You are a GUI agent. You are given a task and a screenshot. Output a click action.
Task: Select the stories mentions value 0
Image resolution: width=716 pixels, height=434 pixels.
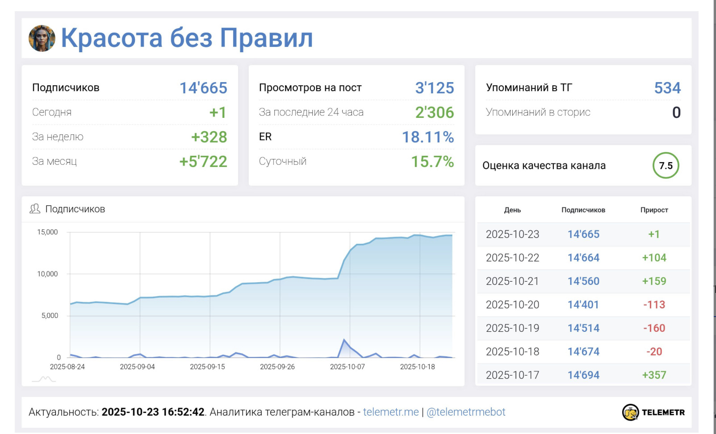pos(676,113)
